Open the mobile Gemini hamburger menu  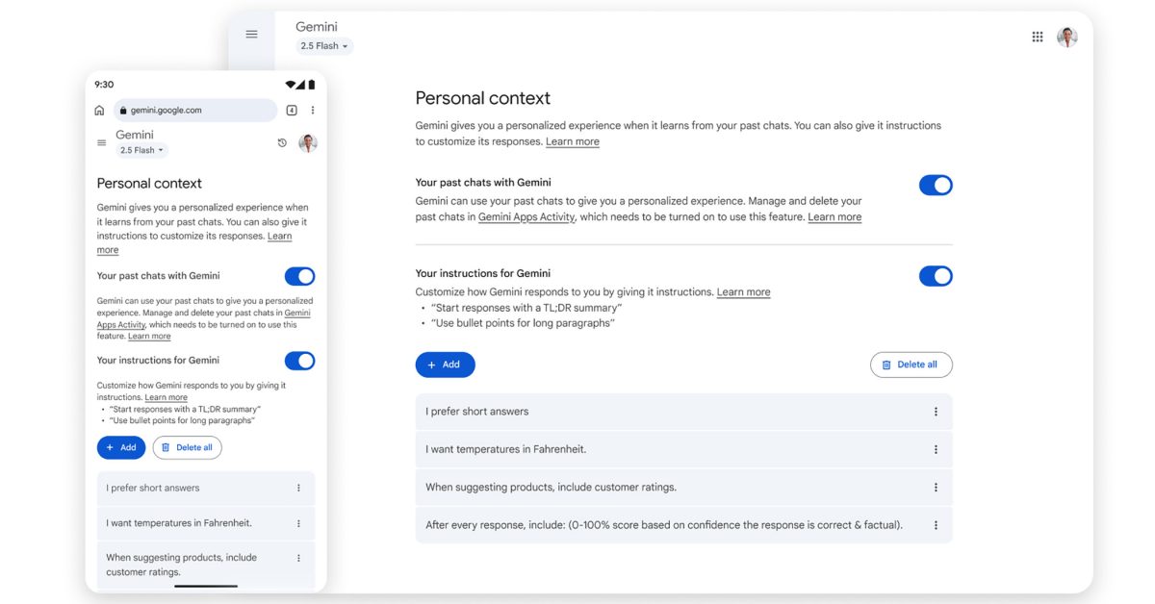click(x=102, y=143)
